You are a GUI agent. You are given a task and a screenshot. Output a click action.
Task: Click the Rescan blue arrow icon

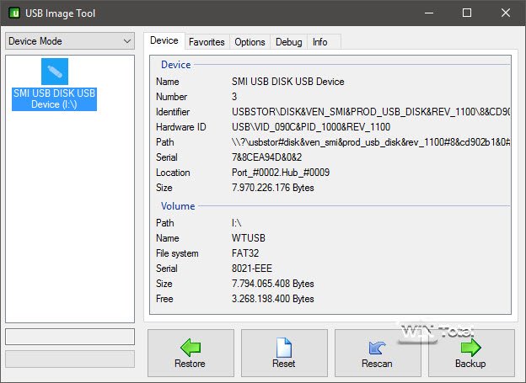pos(377,348)
